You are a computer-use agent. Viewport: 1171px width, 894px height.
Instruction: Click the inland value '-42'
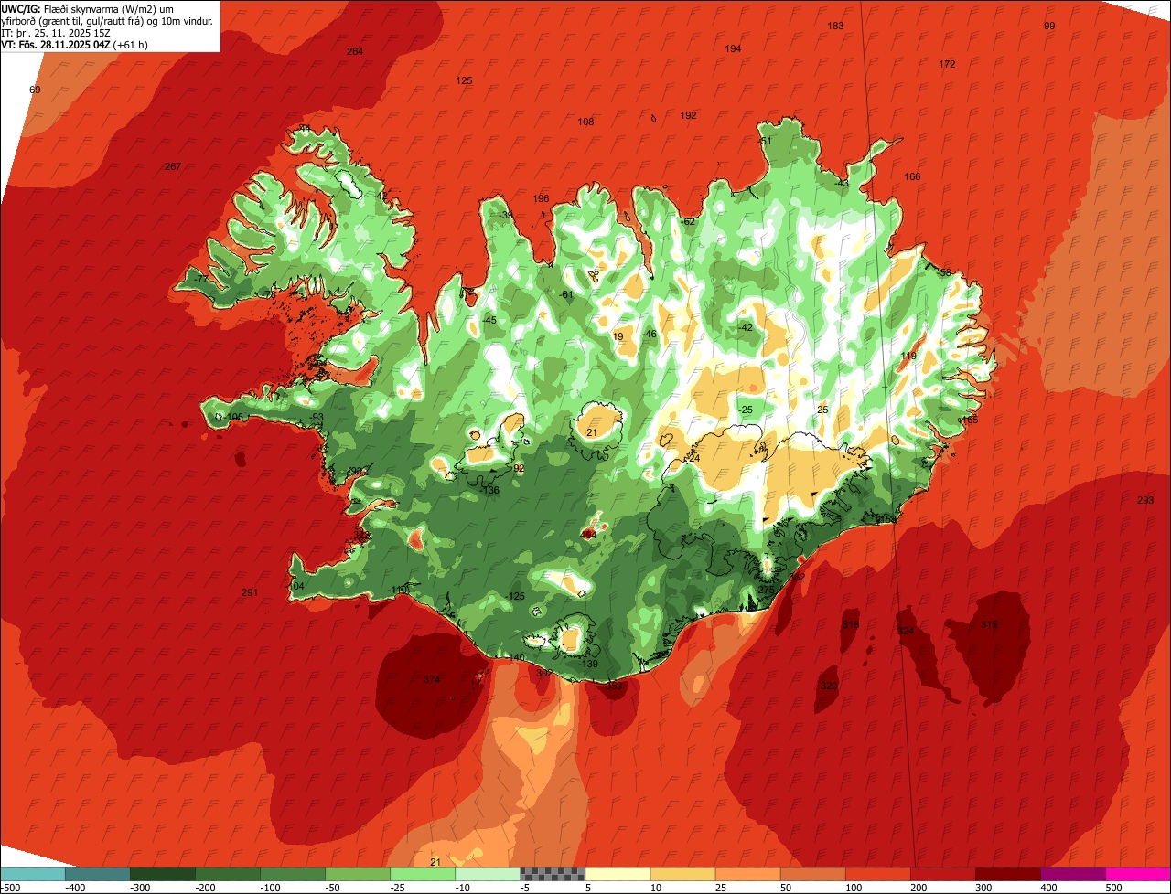[745, 327]
